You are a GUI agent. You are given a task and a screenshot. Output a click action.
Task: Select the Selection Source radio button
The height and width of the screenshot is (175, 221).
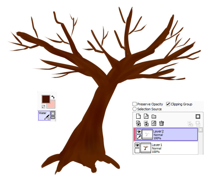(x=135, y=109)
